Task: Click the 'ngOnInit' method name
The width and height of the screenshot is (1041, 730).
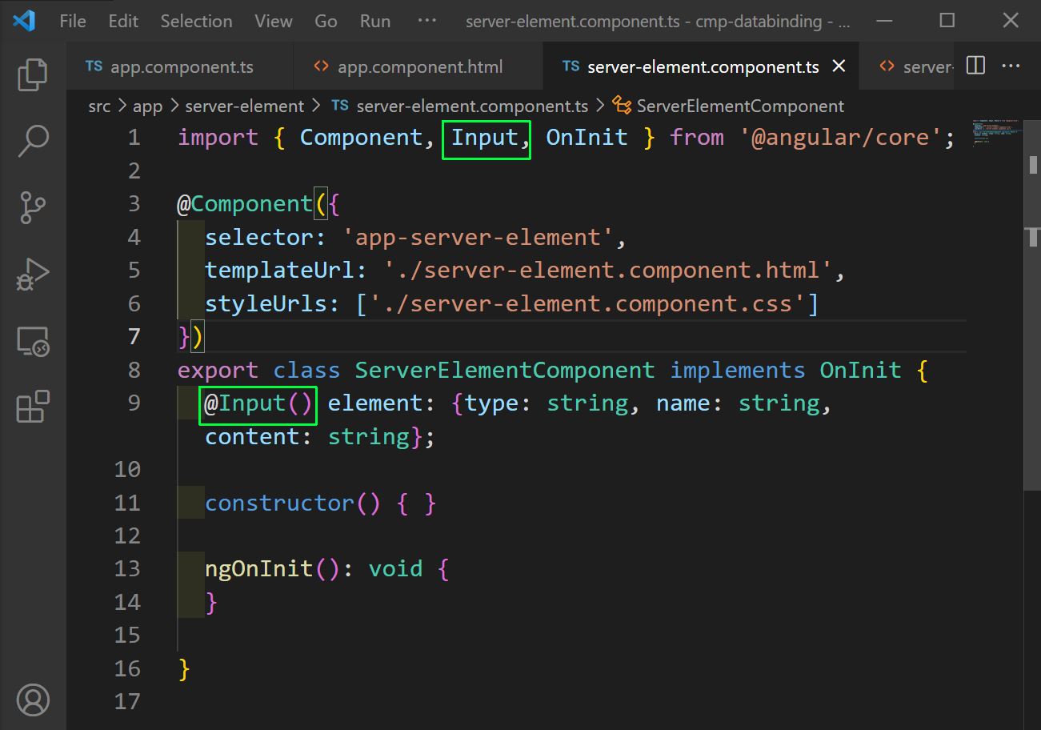Action: coord(259,569)
